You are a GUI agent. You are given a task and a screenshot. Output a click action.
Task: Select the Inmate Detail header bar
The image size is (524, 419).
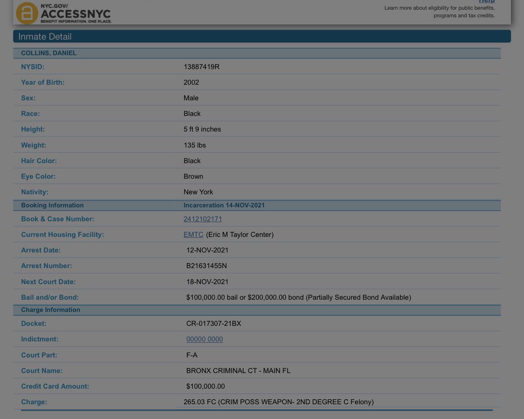262,36
